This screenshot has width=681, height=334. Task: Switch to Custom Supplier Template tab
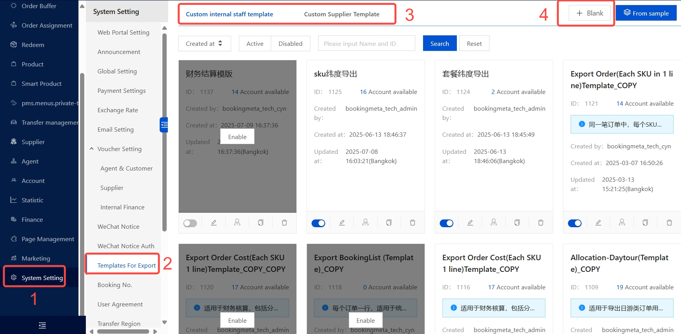pyautogui.click(x=341, y=14)
